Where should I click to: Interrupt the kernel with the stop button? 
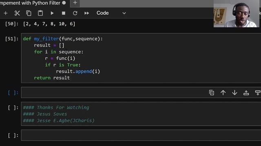[x=64, y=13]
